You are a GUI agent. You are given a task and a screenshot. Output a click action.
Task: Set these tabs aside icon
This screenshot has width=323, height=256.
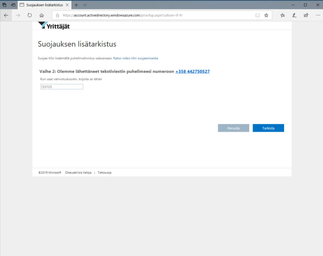tap(13, 5)
